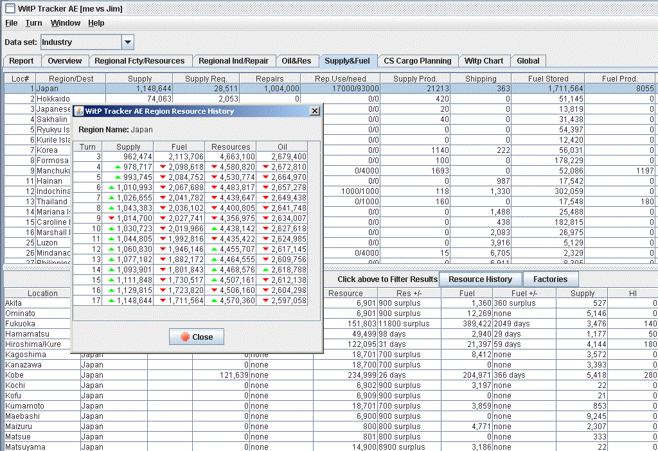Select the Hokkaido region row

pos(53,99)
